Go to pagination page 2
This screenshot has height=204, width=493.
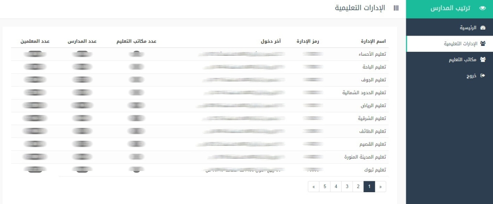[x=358, y=187]
